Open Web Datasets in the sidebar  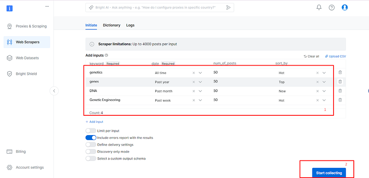click(x=27, y=58)
